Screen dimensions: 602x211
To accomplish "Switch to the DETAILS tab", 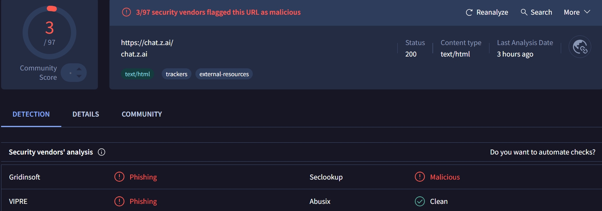I will [x=86, y=114].
